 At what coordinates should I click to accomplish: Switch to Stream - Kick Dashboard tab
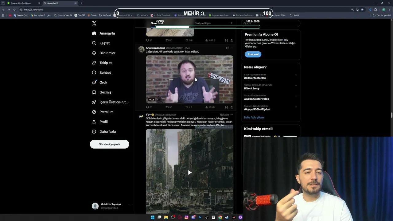click(24, 3)
